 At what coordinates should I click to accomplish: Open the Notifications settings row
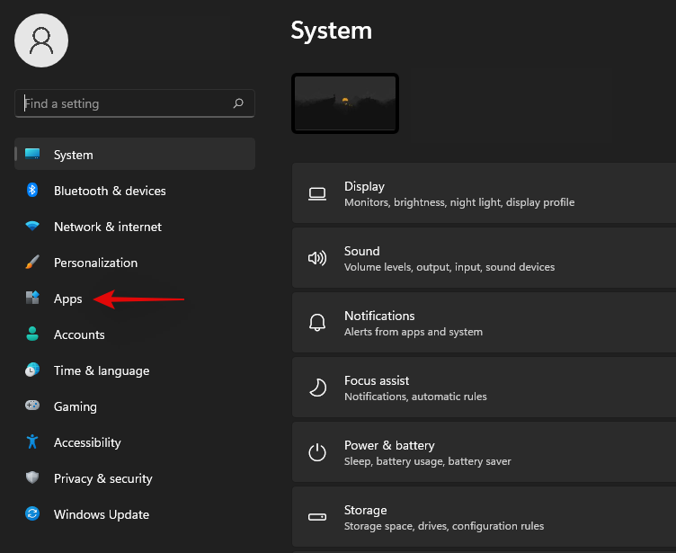pos(484,324)
